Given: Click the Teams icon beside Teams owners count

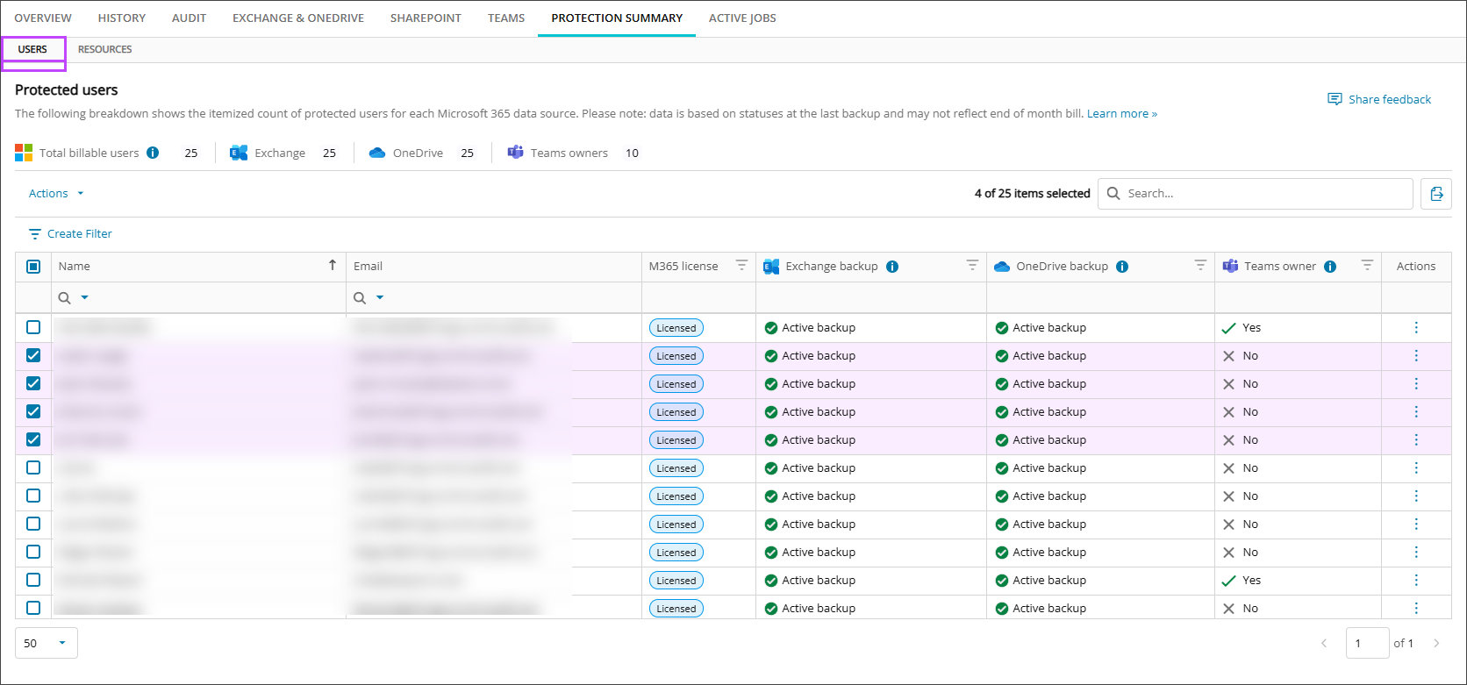Looking at the screenshot, I should (x=516, y=153).
